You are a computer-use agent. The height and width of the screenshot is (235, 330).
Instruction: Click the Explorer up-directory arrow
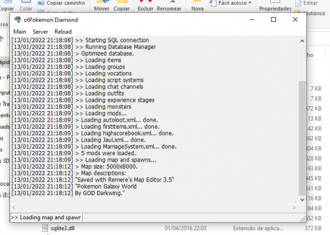pyautogui.click(x=2, y=39)
